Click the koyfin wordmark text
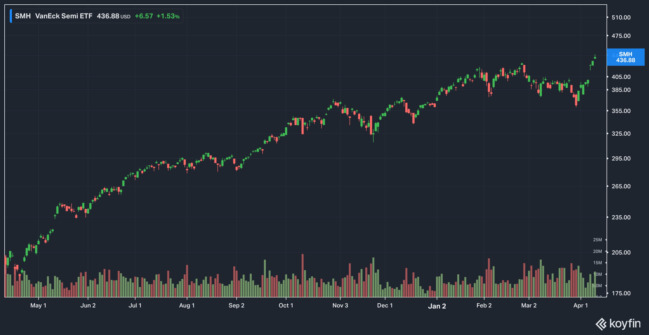 (625, 324)
